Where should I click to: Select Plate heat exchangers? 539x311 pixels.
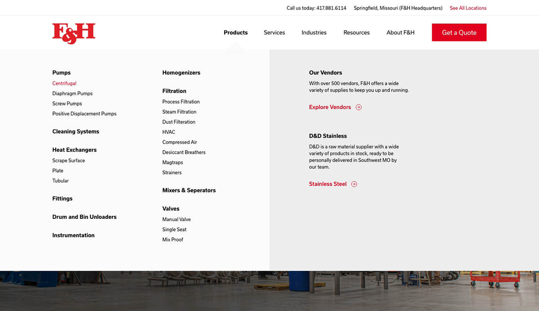pyautogui.click(x=58, y=171)
